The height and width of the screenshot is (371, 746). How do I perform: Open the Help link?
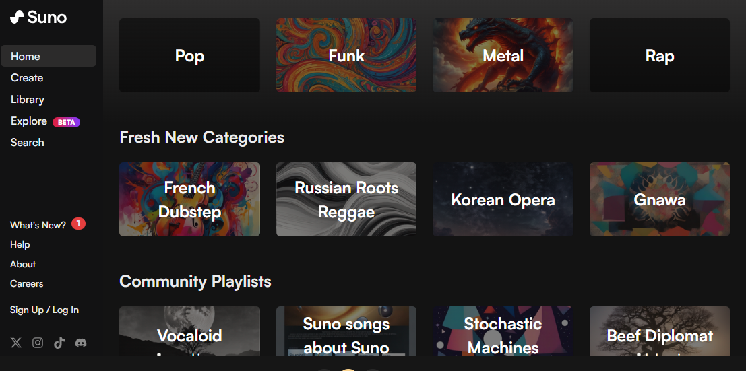point(20,244)
